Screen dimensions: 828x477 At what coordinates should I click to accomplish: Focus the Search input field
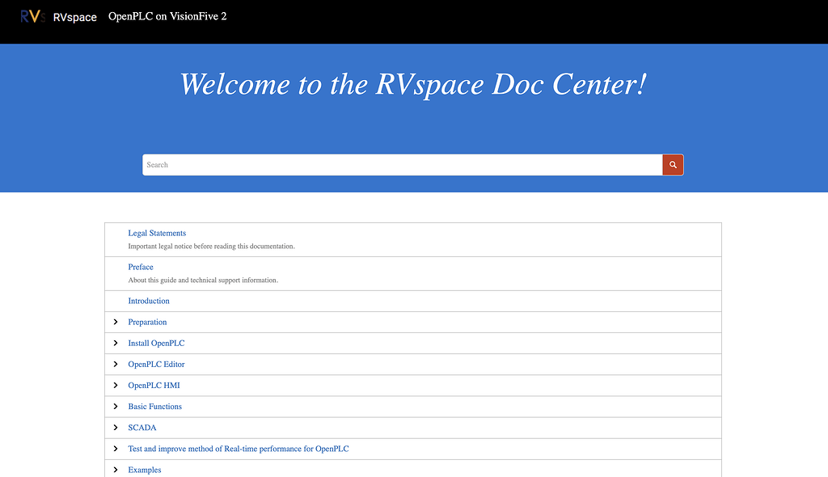tap(403, 165)
